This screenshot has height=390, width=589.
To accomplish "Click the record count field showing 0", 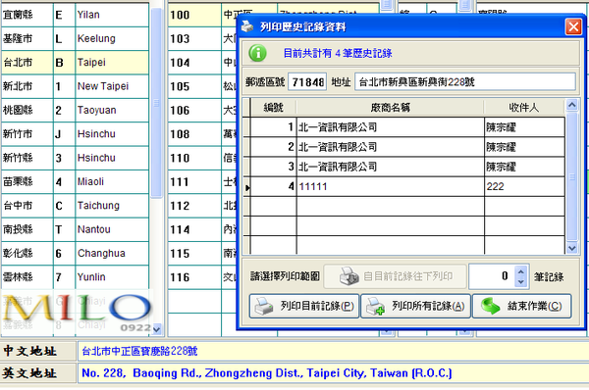I will 492,276.
